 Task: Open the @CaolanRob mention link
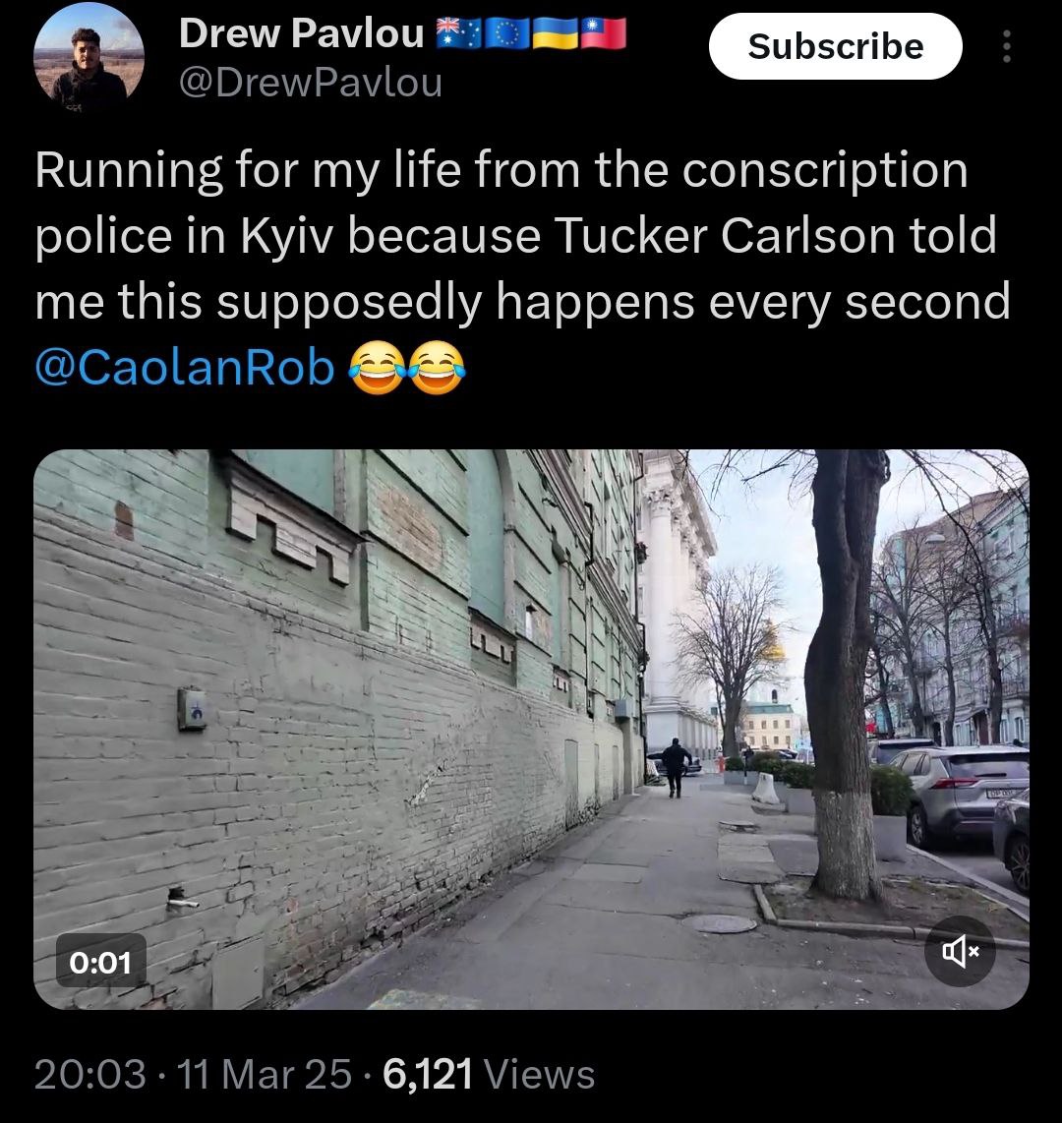point(185,367)
